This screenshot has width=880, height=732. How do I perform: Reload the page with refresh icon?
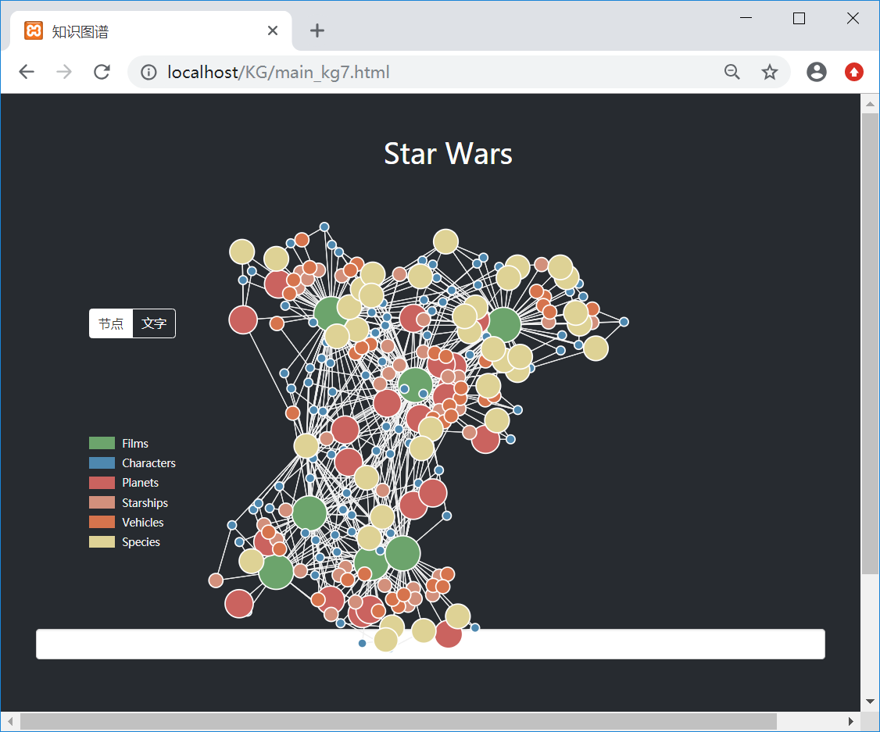coord(102,72)
